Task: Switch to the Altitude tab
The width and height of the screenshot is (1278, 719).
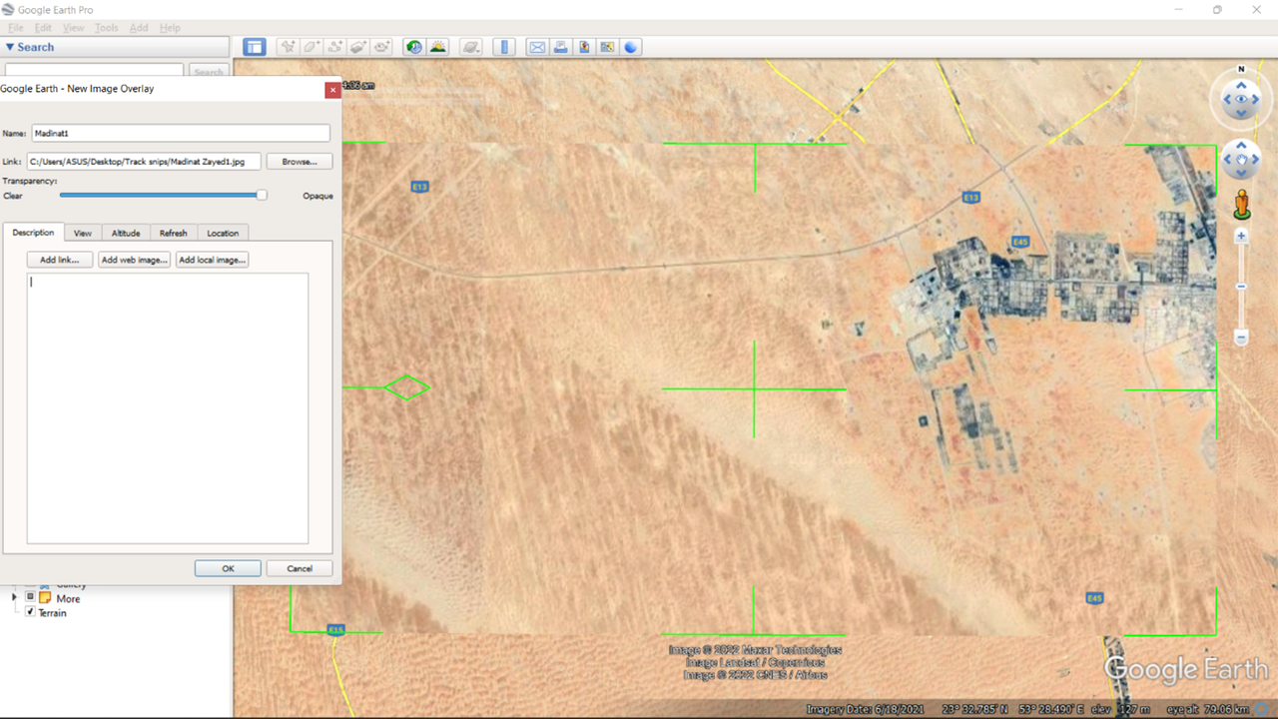Action: pos(126,233)
